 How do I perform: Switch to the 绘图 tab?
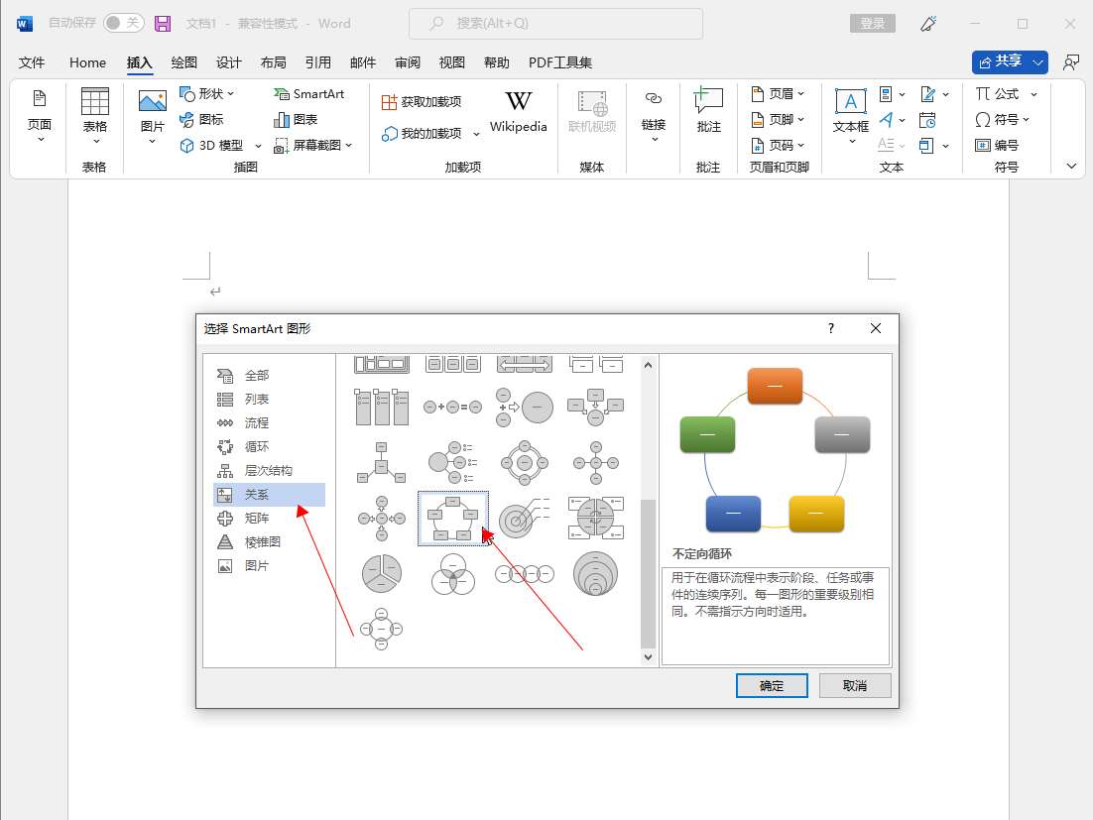point(184,62)
